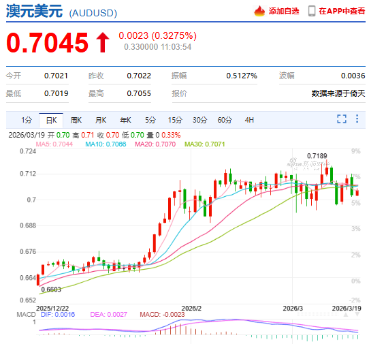Click the chart low label 0.6603
Image resolution: width=369 pixels, height=344 pixels.
tap(51, 290)
